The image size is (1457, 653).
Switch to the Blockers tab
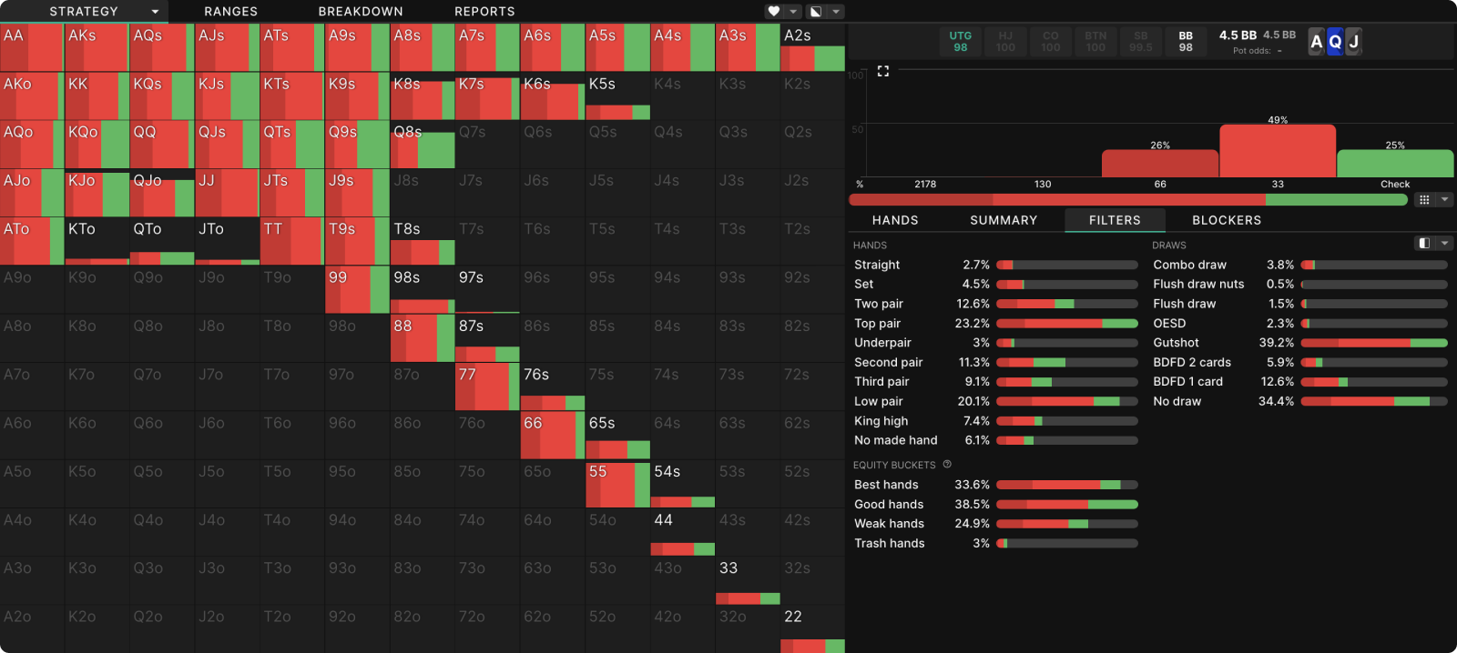1227,220
